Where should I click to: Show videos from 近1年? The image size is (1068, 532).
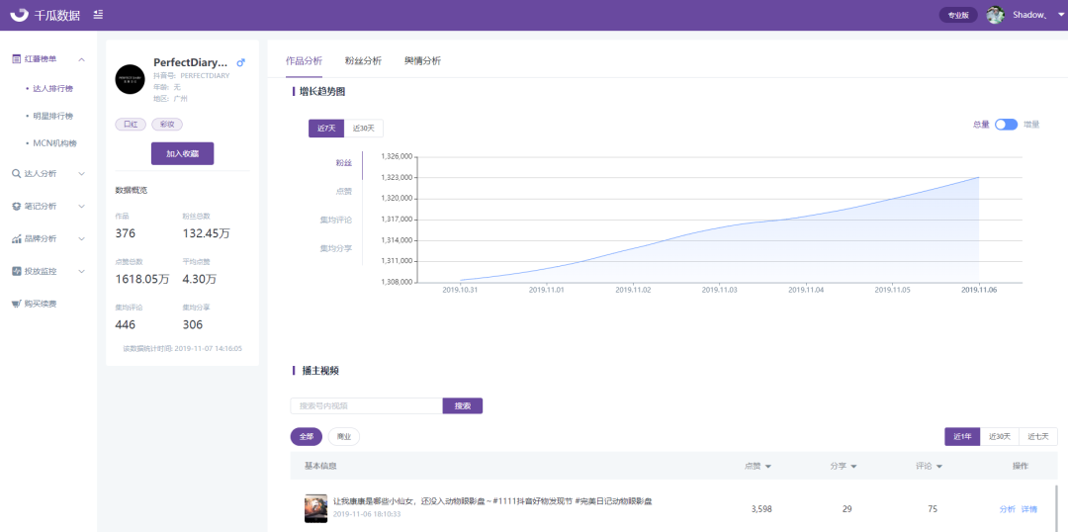click(x=962, y=437)
